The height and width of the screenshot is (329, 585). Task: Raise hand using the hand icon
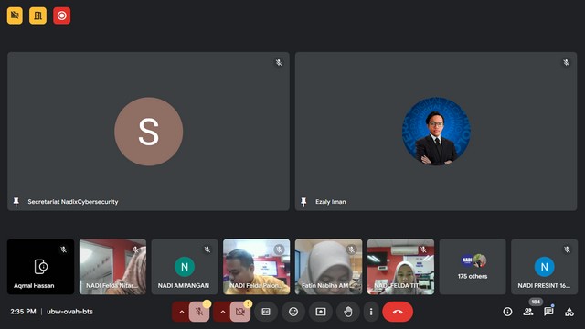tap(347, 312)
